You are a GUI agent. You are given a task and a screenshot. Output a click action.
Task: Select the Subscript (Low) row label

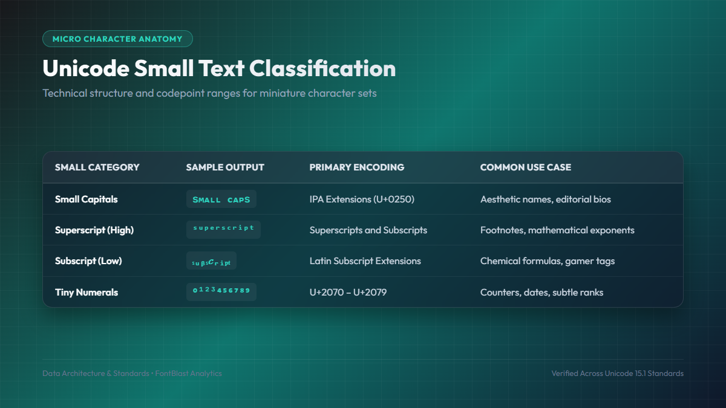click(88, 261)
